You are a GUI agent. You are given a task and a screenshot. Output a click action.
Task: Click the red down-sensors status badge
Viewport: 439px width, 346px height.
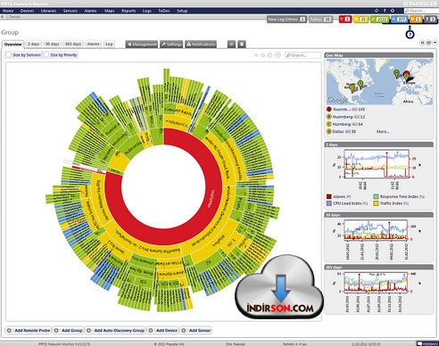point(345,20)
